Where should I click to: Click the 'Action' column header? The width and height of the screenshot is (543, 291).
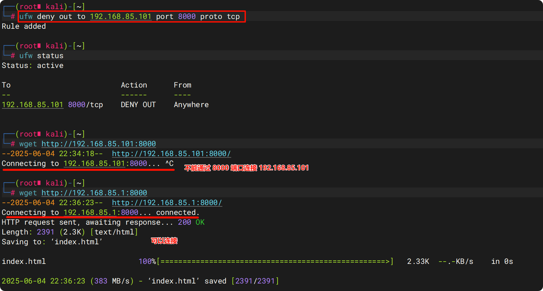(x=134, y=85)
